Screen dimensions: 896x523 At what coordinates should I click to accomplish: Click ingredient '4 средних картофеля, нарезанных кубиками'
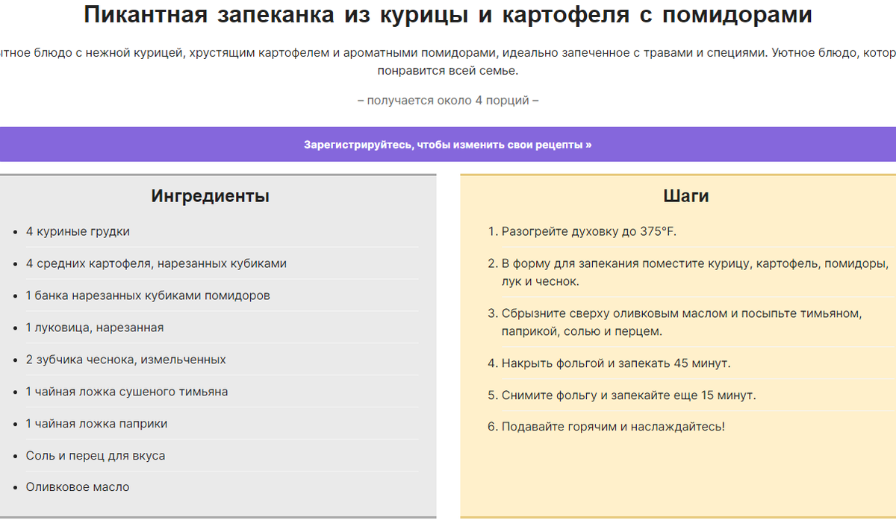point(157,263)
